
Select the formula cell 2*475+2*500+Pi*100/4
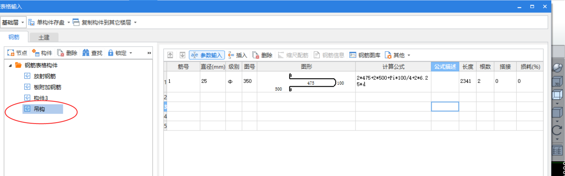(393, 82)
